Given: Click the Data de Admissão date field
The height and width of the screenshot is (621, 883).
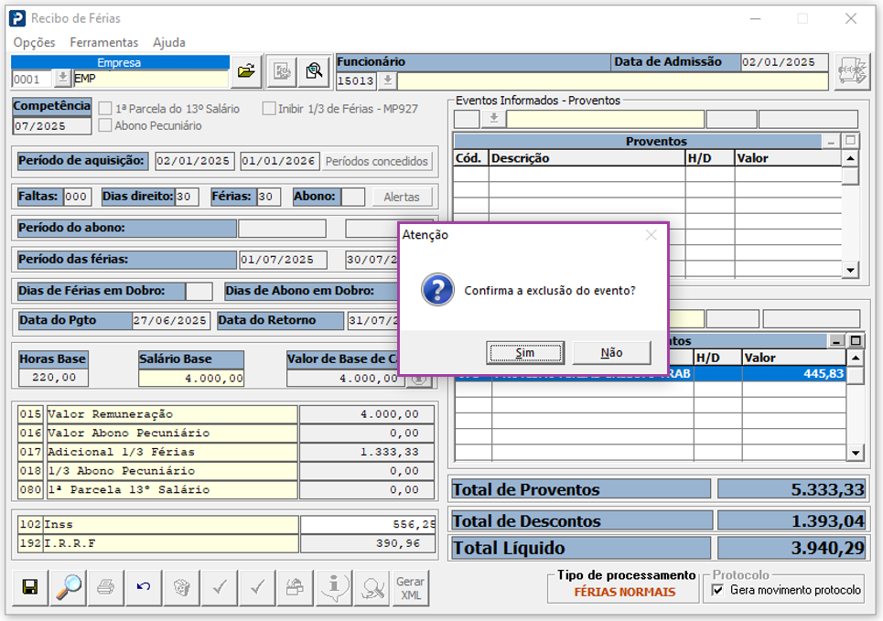Looking at the screenshot, I should (784, 62).
